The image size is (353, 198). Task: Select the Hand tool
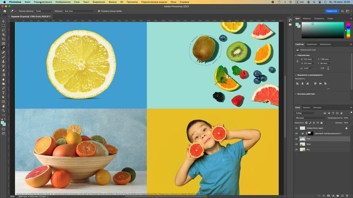point(3,106)
